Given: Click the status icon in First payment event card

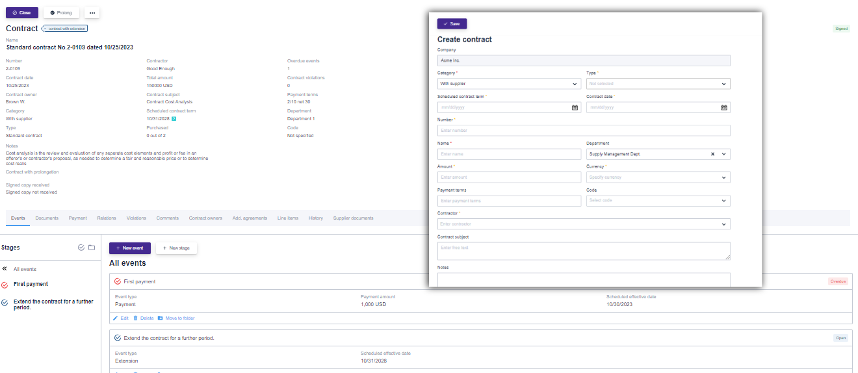Looking at the screenshot, I should tap(118, 281).
